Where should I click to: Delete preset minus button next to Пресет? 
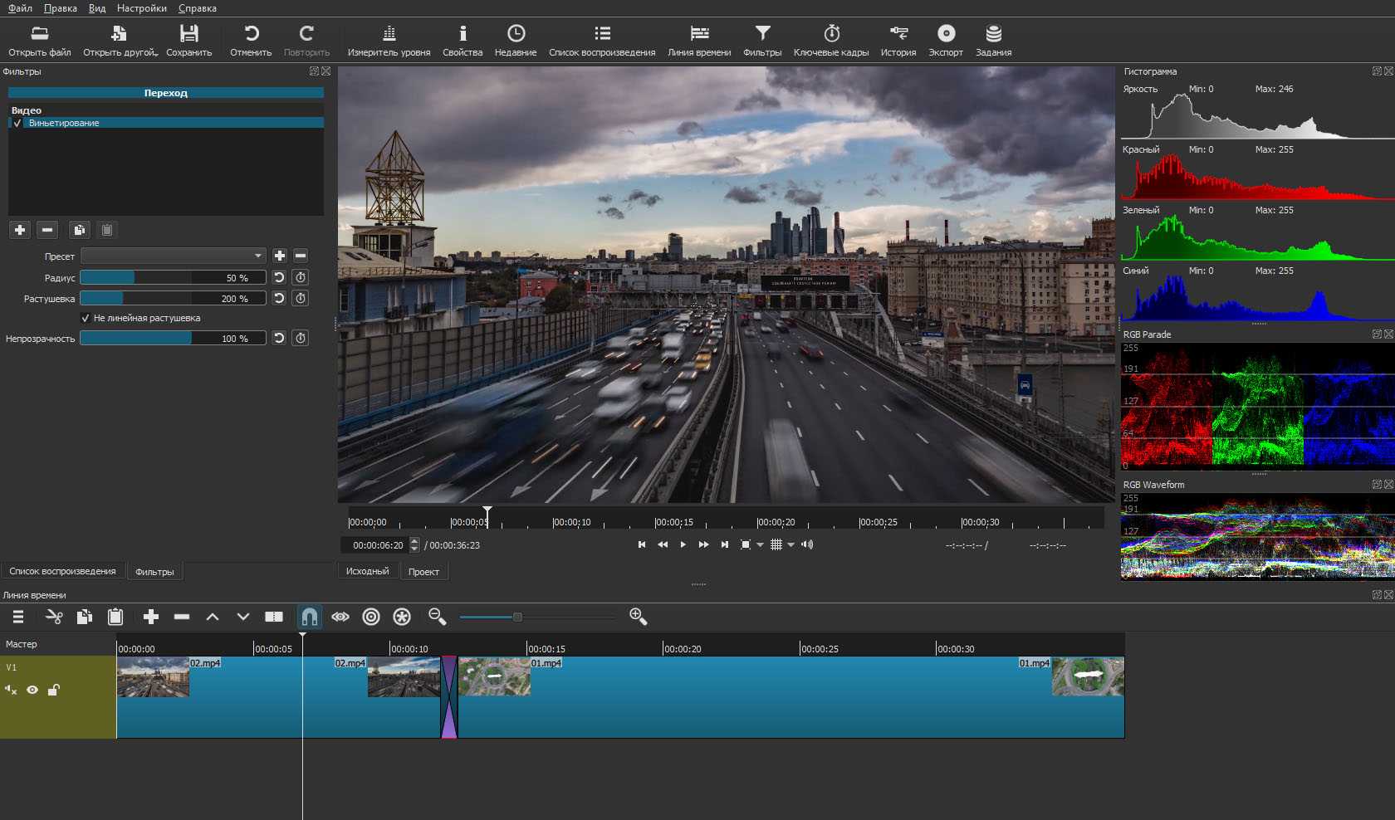(301, 256)
